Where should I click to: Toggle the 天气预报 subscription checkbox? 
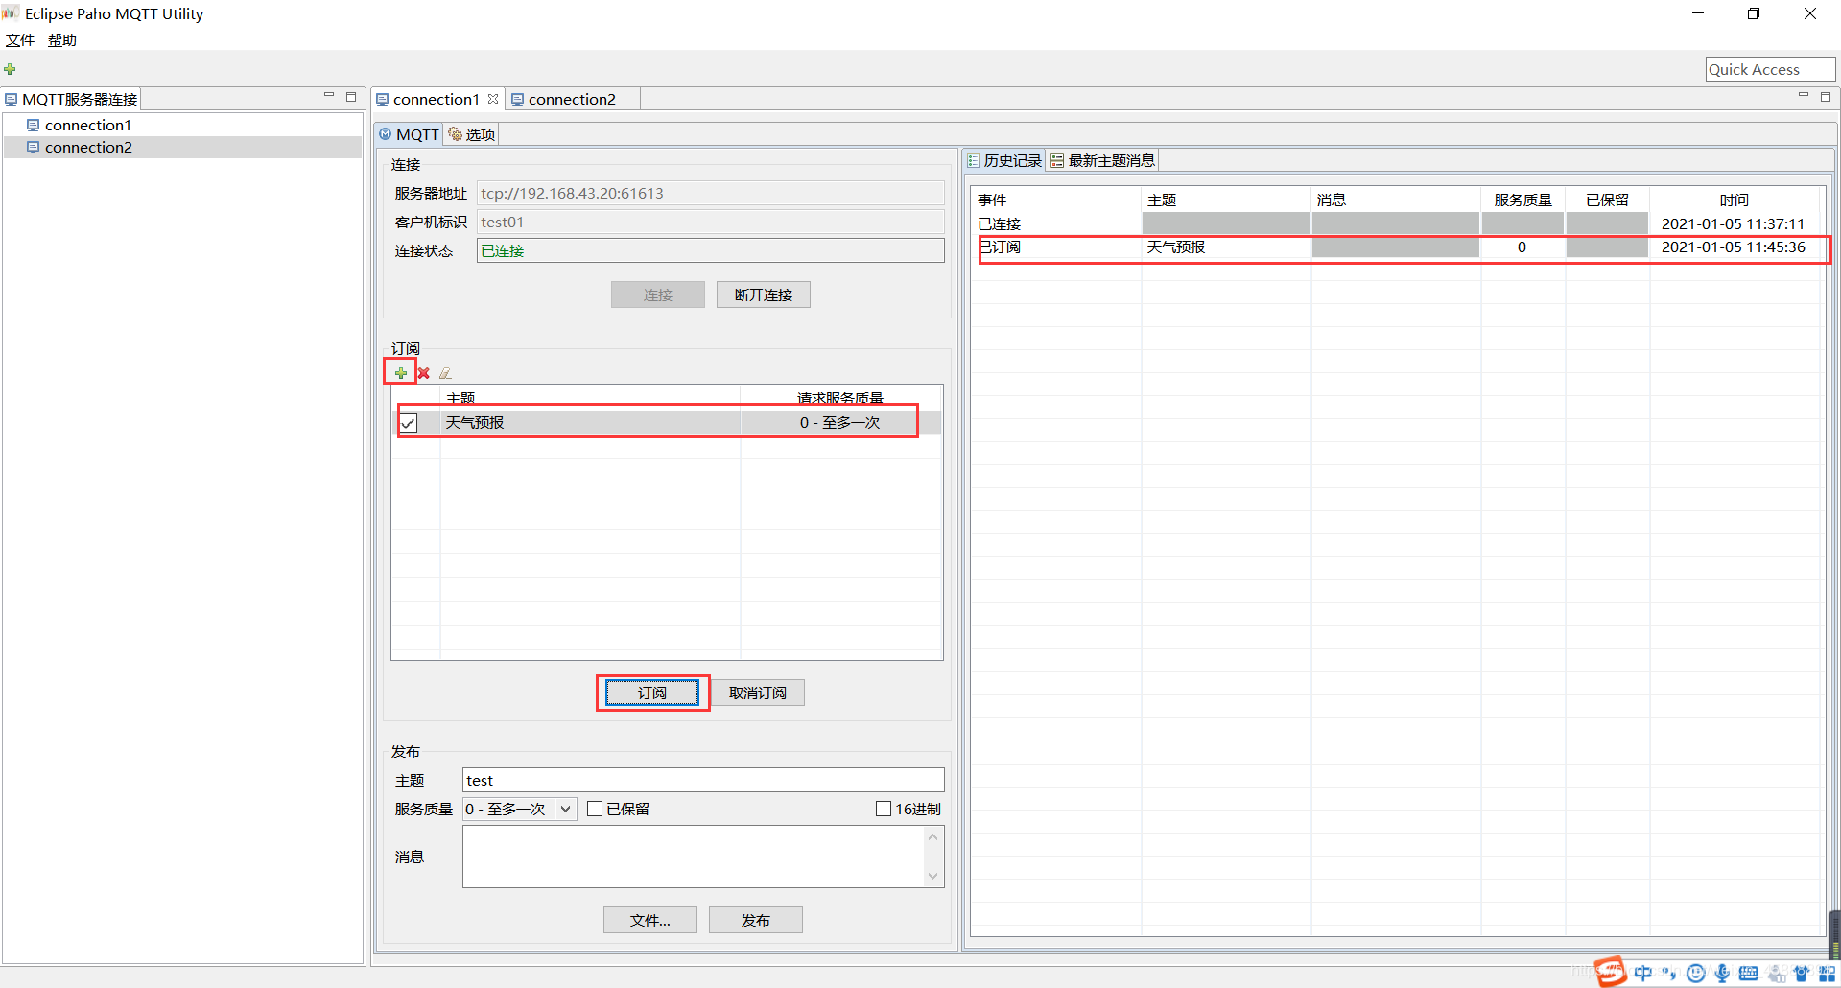409,423
